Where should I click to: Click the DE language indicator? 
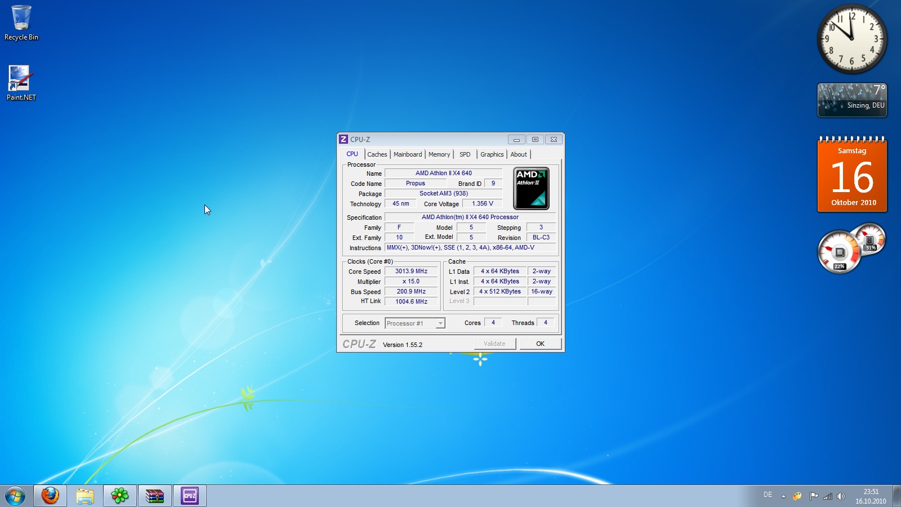768,495
